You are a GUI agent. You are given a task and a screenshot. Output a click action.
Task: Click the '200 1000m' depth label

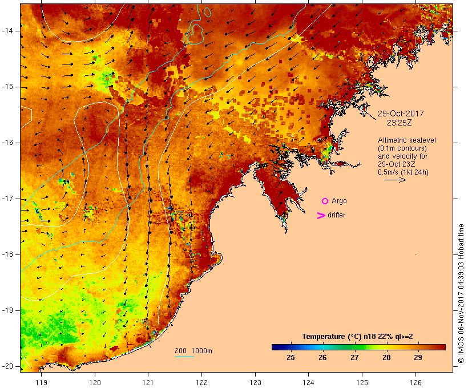193,351
